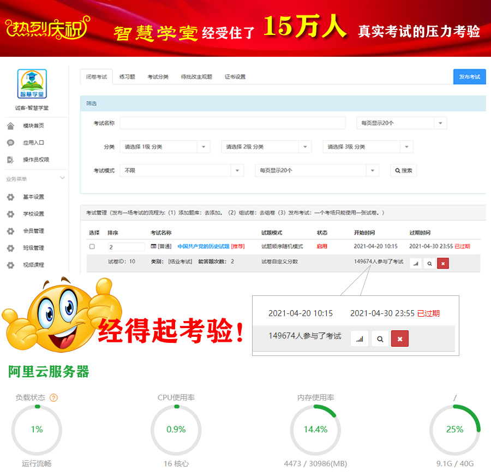Click the red delete icon in exam row

[443, 264]
